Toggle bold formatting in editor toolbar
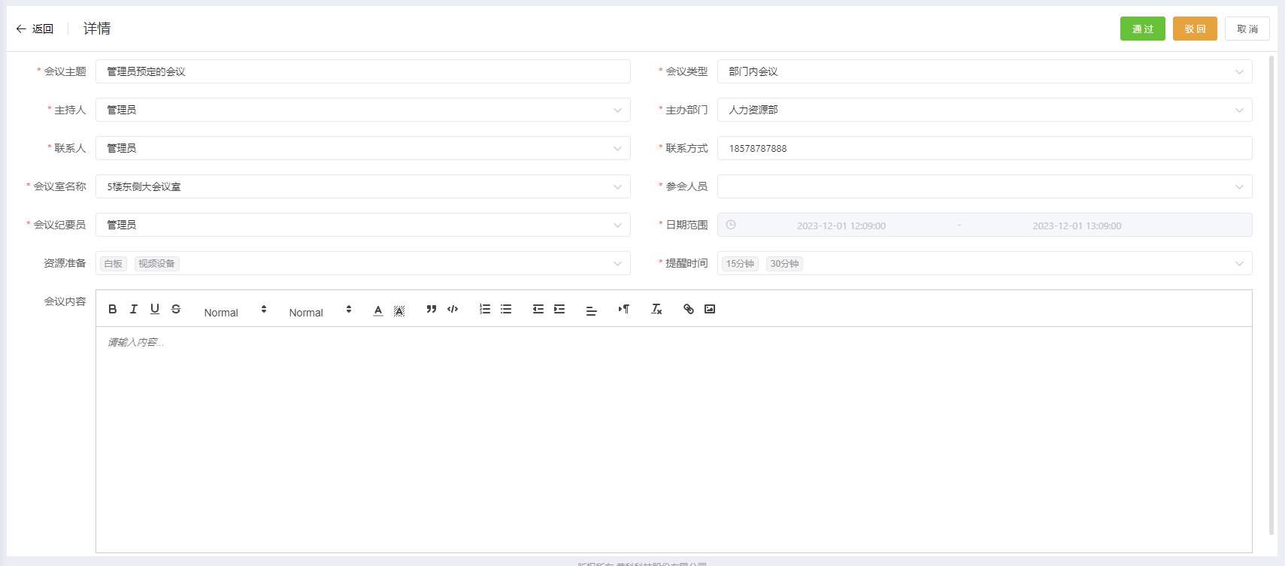 point(113,309)
